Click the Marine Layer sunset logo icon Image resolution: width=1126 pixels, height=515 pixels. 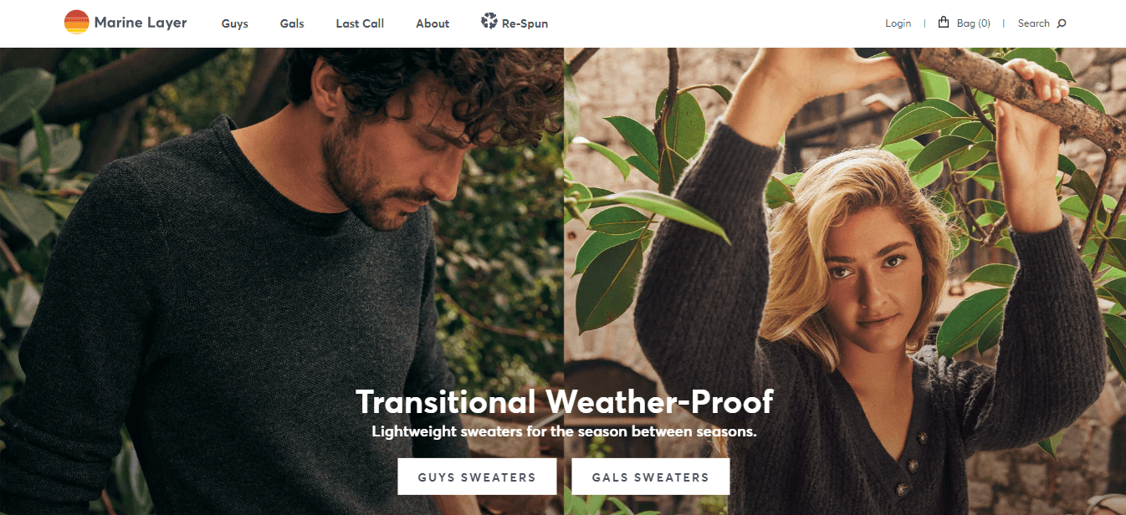point(76,23)
